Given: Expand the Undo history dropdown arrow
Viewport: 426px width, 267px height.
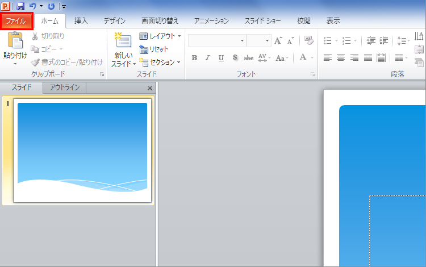Looking at the screenshot, I should pyautogui.click(x=41, y=6).
